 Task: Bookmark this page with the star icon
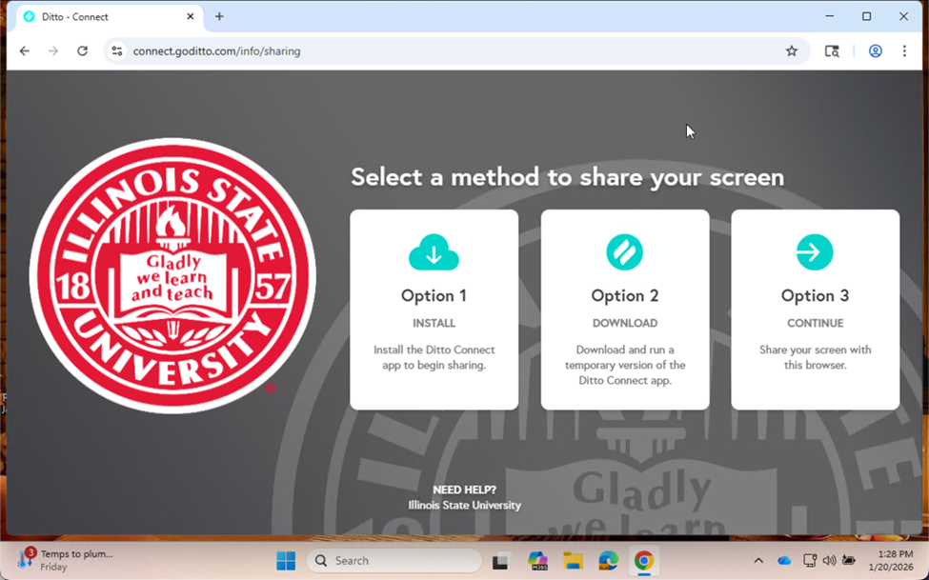[x=792, y=50]
